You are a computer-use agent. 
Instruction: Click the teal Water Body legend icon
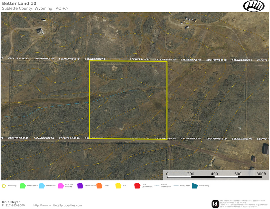point(195,185)
